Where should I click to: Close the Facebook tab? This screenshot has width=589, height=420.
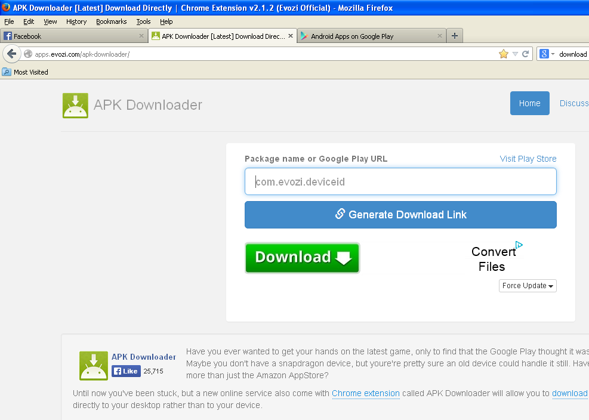pyautogui.click(x=141, y=36)
